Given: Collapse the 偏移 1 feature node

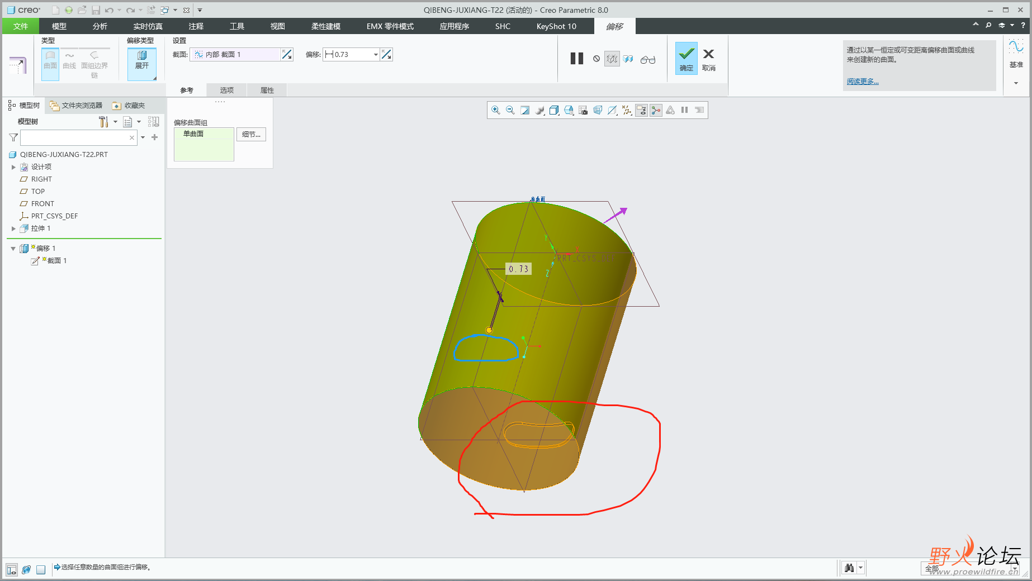Looking at the screenshot, I should click(x=13, y=249).
